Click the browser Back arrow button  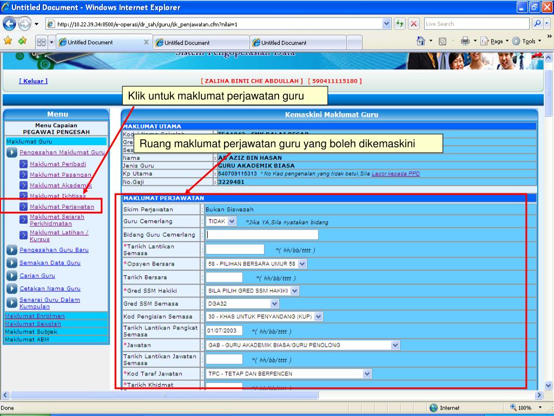[x=10, y=24]
